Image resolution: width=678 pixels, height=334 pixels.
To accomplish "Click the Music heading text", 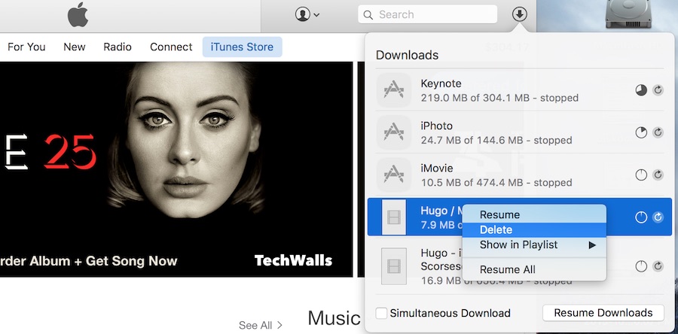I will [x=334, y=318].
